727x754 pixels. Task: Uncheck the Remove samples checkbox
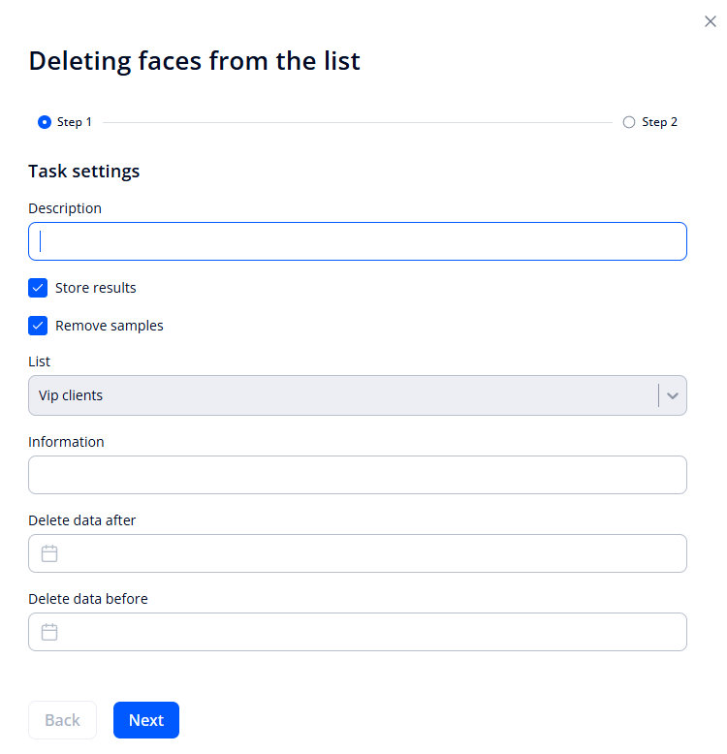38,326
